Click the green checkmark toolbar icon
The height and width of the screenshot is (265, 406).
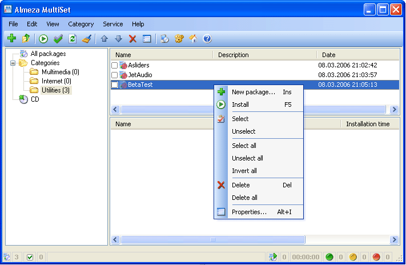[x=58, y=39]
